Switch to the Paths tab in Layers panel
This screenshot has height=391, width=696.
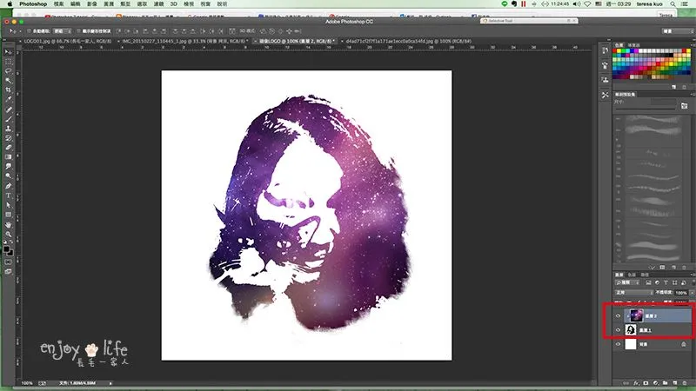click(645, 275)
